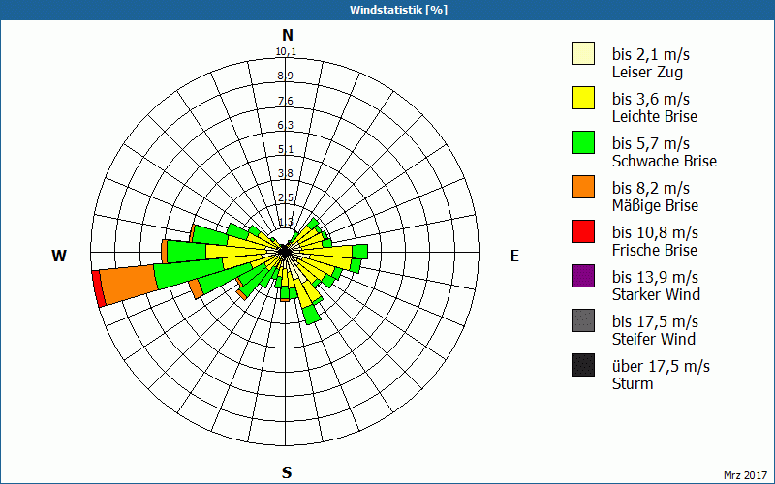Click the Mrz 2017 date label
Image resolution: width=775 pixels, height=484 pixels.
pos(745,475)
